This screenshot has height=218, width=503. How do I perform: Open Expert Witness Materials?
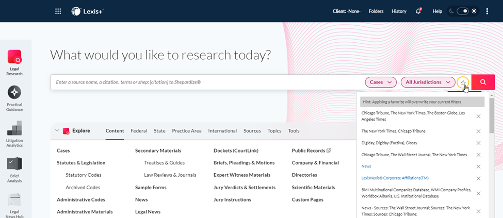242,175
